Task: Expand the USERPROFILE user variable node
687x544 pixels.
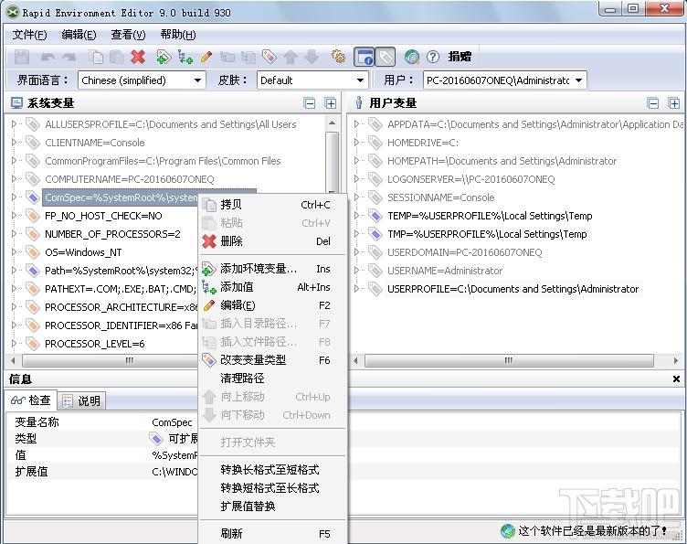Action: click(x=356, y=289)
